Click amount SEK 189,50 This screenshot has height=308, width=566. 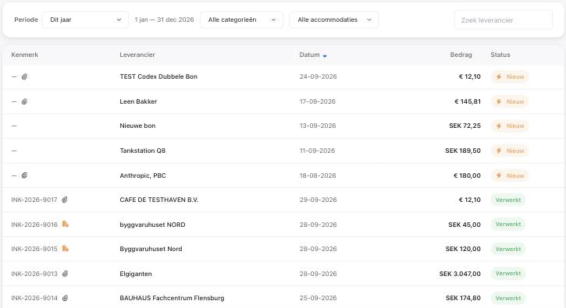[x=463, y=150]
